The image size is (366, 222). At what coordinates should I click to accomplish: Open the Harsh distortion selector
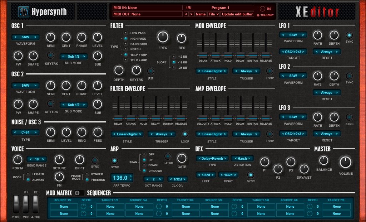coord(242,158)
